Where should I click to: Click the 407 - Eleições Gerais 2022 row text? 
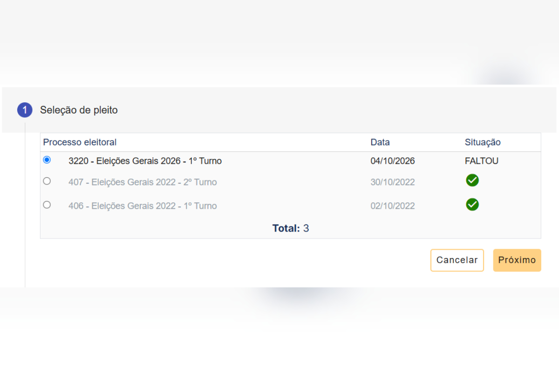[x=143, y=182]
